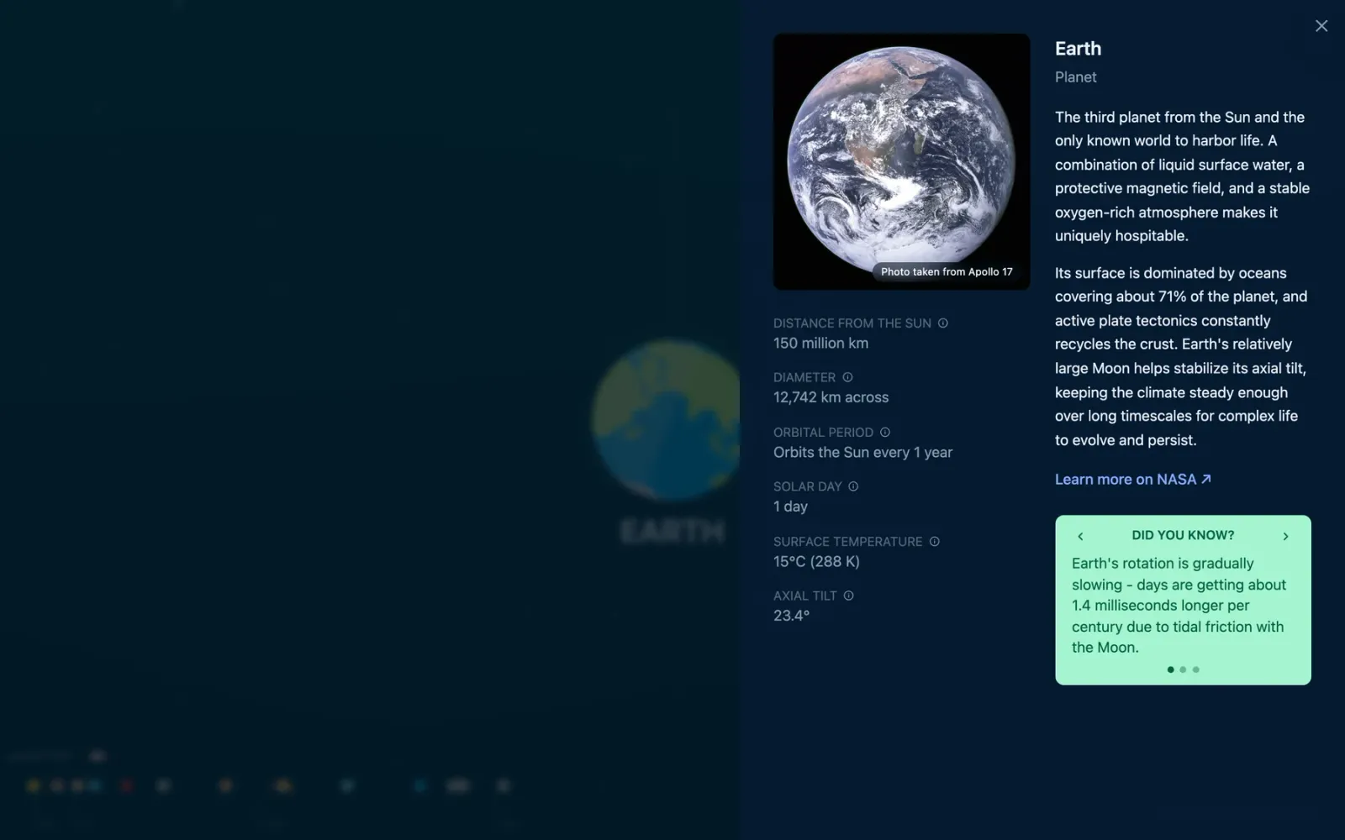1345x840 pixels.
Task: Click the '12,742 km across' value
Action: (831, 397)
